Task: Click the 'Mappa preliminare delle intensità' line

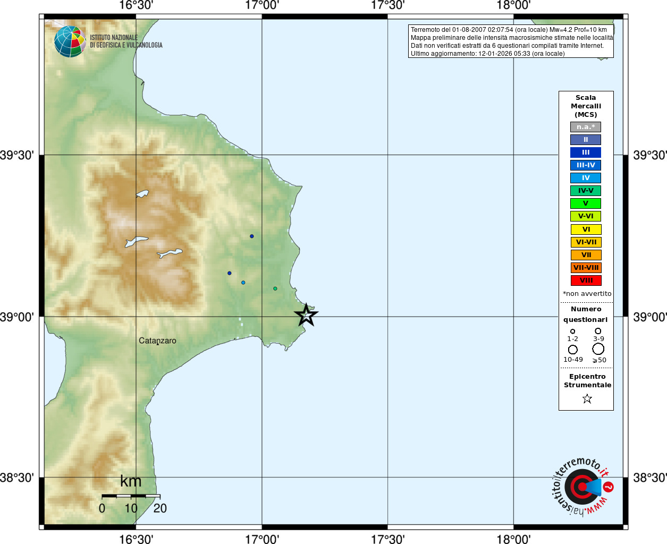Action: 512,38
